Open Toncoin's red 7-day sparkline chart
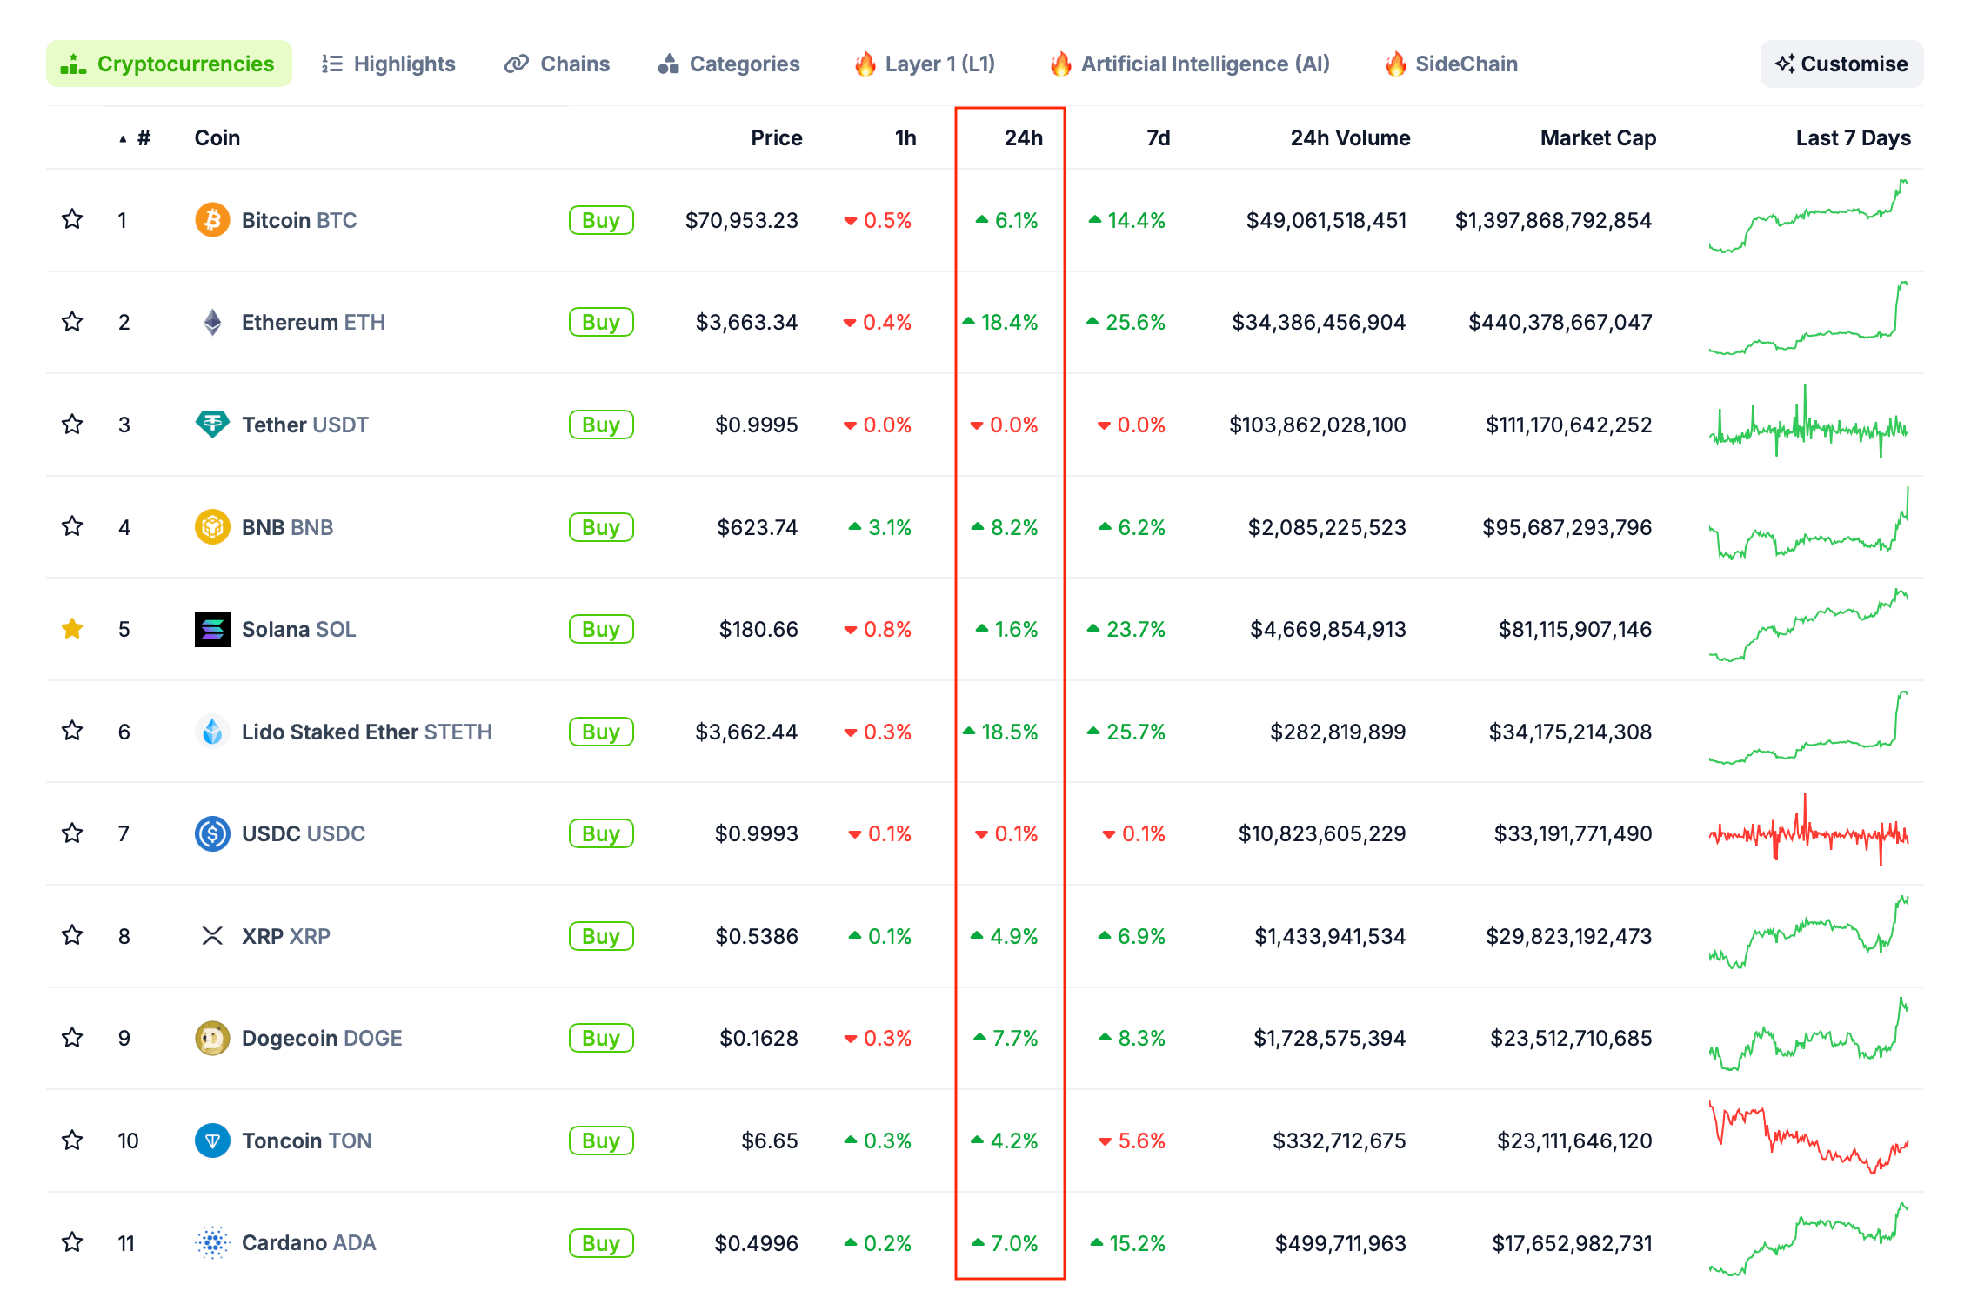Image resolution: width=1971 pixels, height=1291 pixels. coord(1807,1138)
